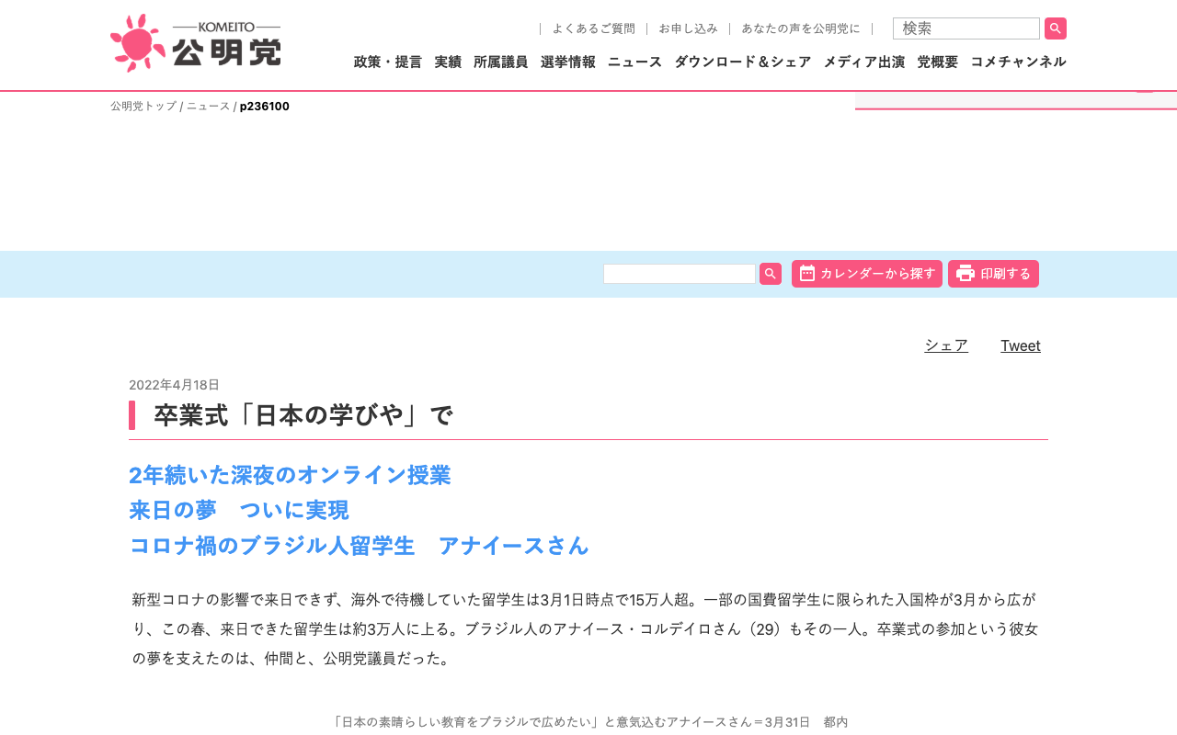Open あなたの声を公明党に link
This screenshot has height=735, width=1177.
(801, 28)
